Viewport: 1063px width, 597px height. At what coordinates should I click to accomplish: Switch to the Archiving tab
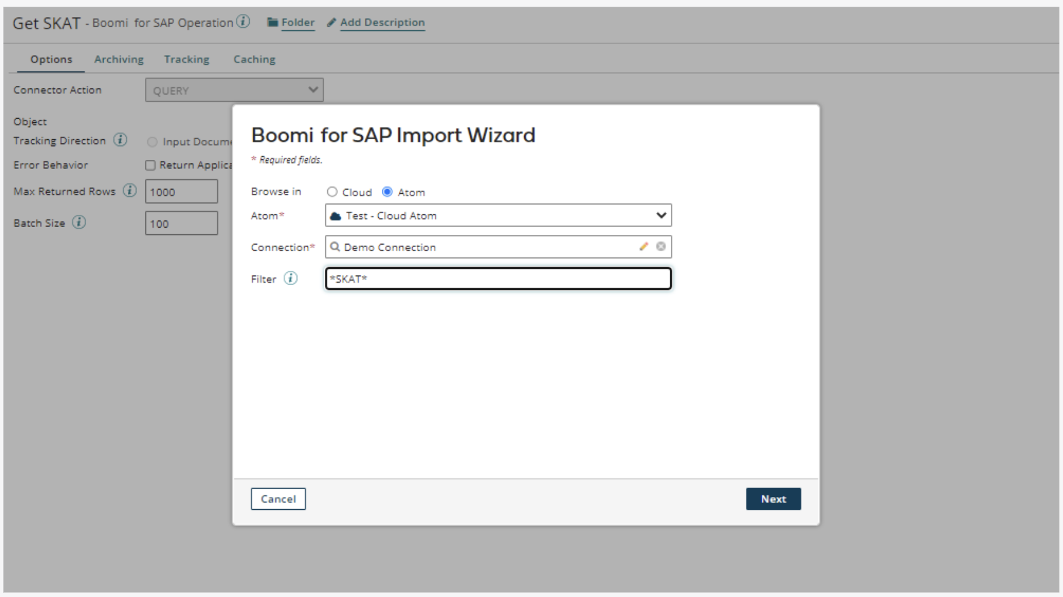coord(119,59)
